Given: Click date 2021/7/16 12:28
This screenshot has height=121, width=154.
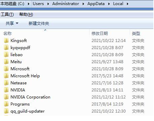Looking at the screenshot, I should [107, 83].
